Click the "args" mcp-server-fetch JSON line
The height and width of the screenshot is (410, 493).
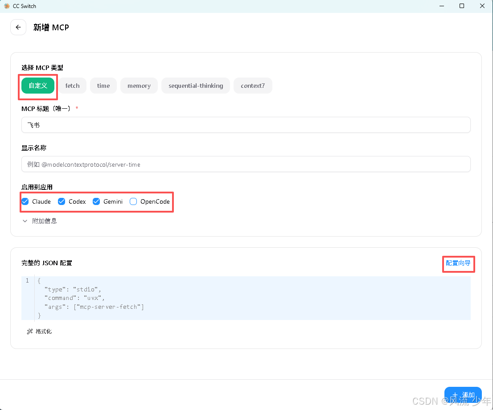point(94,307)
